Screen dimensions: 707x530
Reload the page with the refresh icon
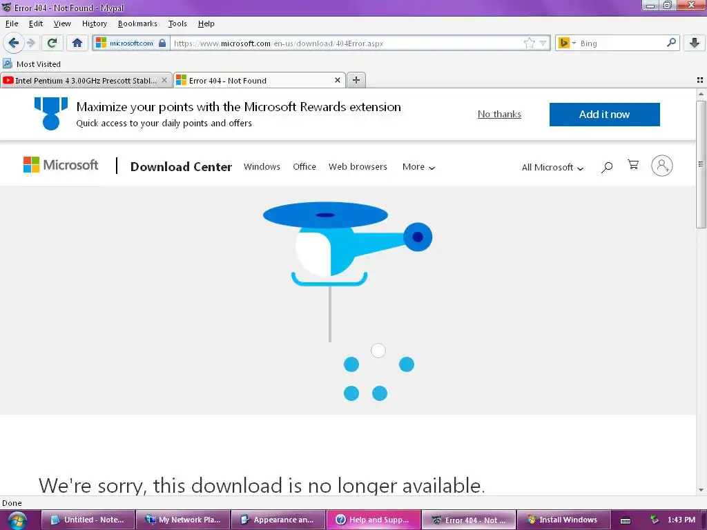(52, 43)
